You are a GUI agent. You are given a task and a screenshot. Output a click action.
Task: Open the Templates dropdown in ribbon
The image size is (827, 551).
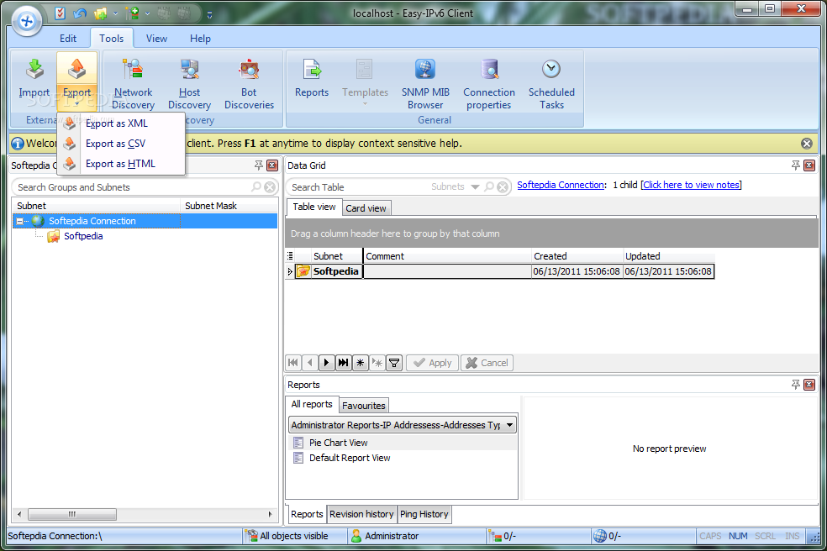click(365, 83)
